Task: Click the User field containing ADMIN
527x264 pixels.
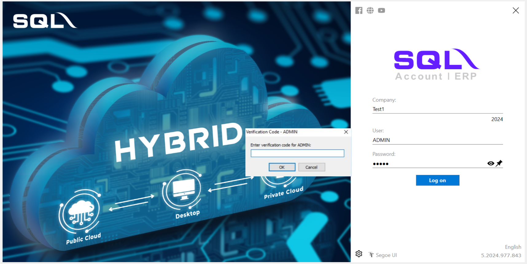Action: (437, 140)
